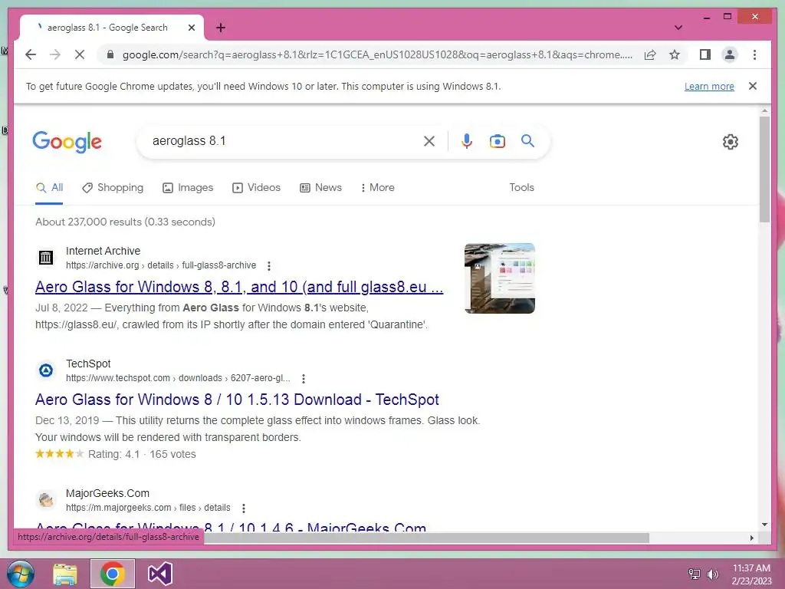Click the search input field

[x=283, y=141]
